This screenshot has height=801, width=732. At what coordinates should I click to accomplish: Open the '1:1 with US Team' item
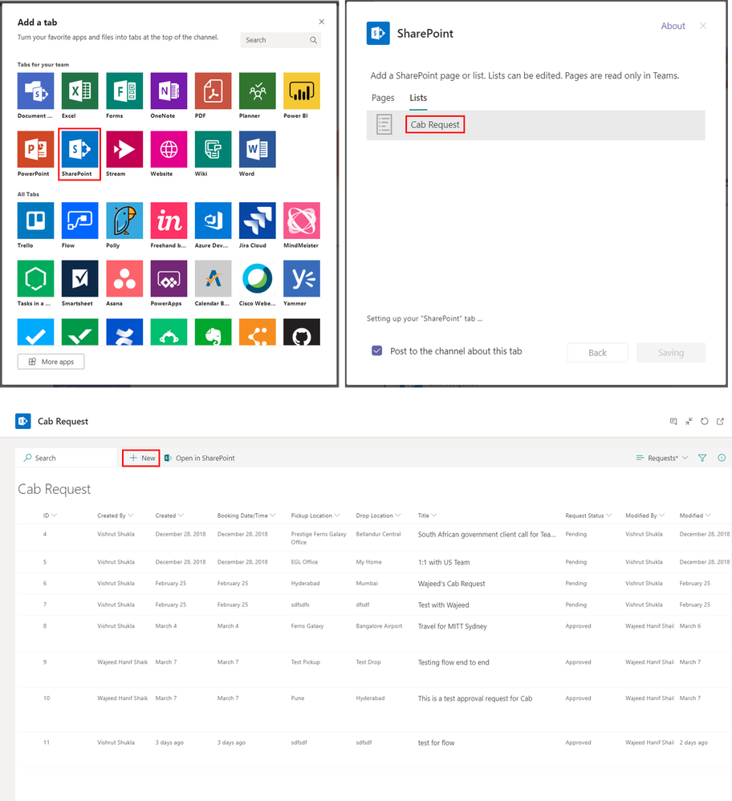pos(444,562)
